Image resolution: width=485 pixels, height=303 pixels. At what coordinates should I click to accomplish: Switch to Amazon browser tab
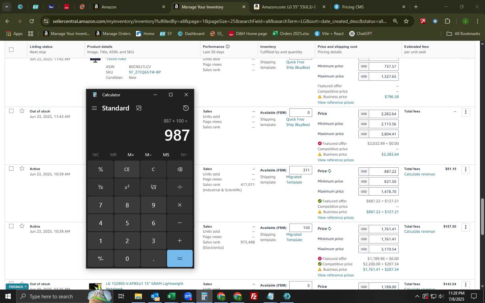click(129, 7)
